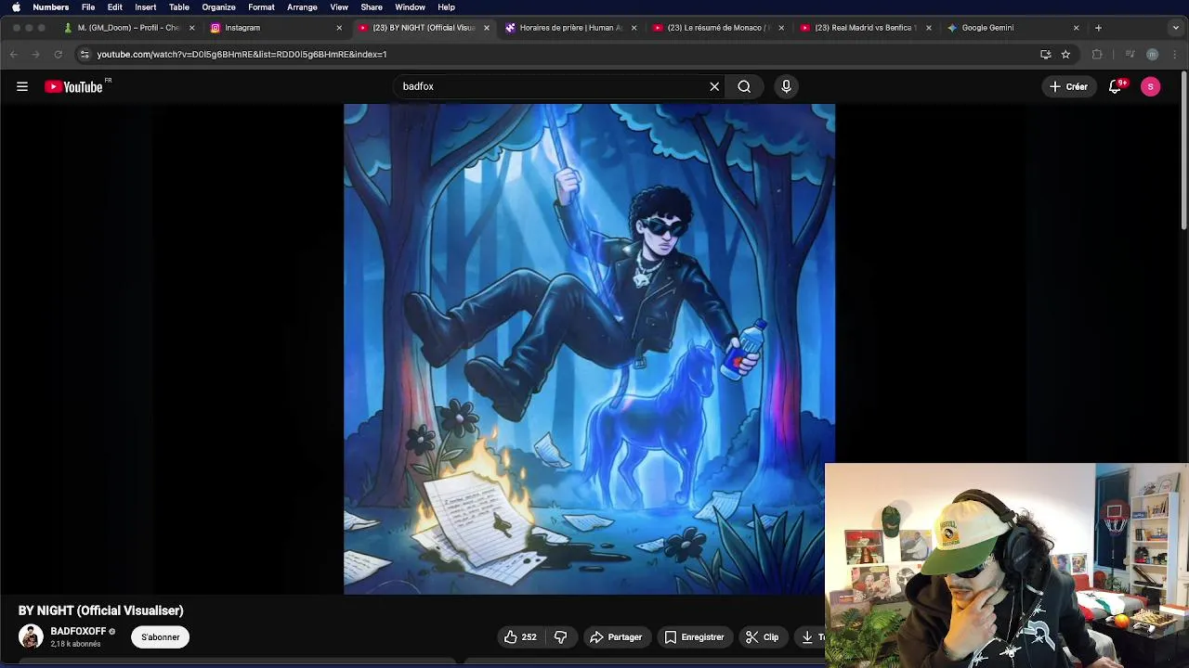Open the View menu
Image resolution: width=1189 pixels, height=668 pixels.
pos(339,7)
